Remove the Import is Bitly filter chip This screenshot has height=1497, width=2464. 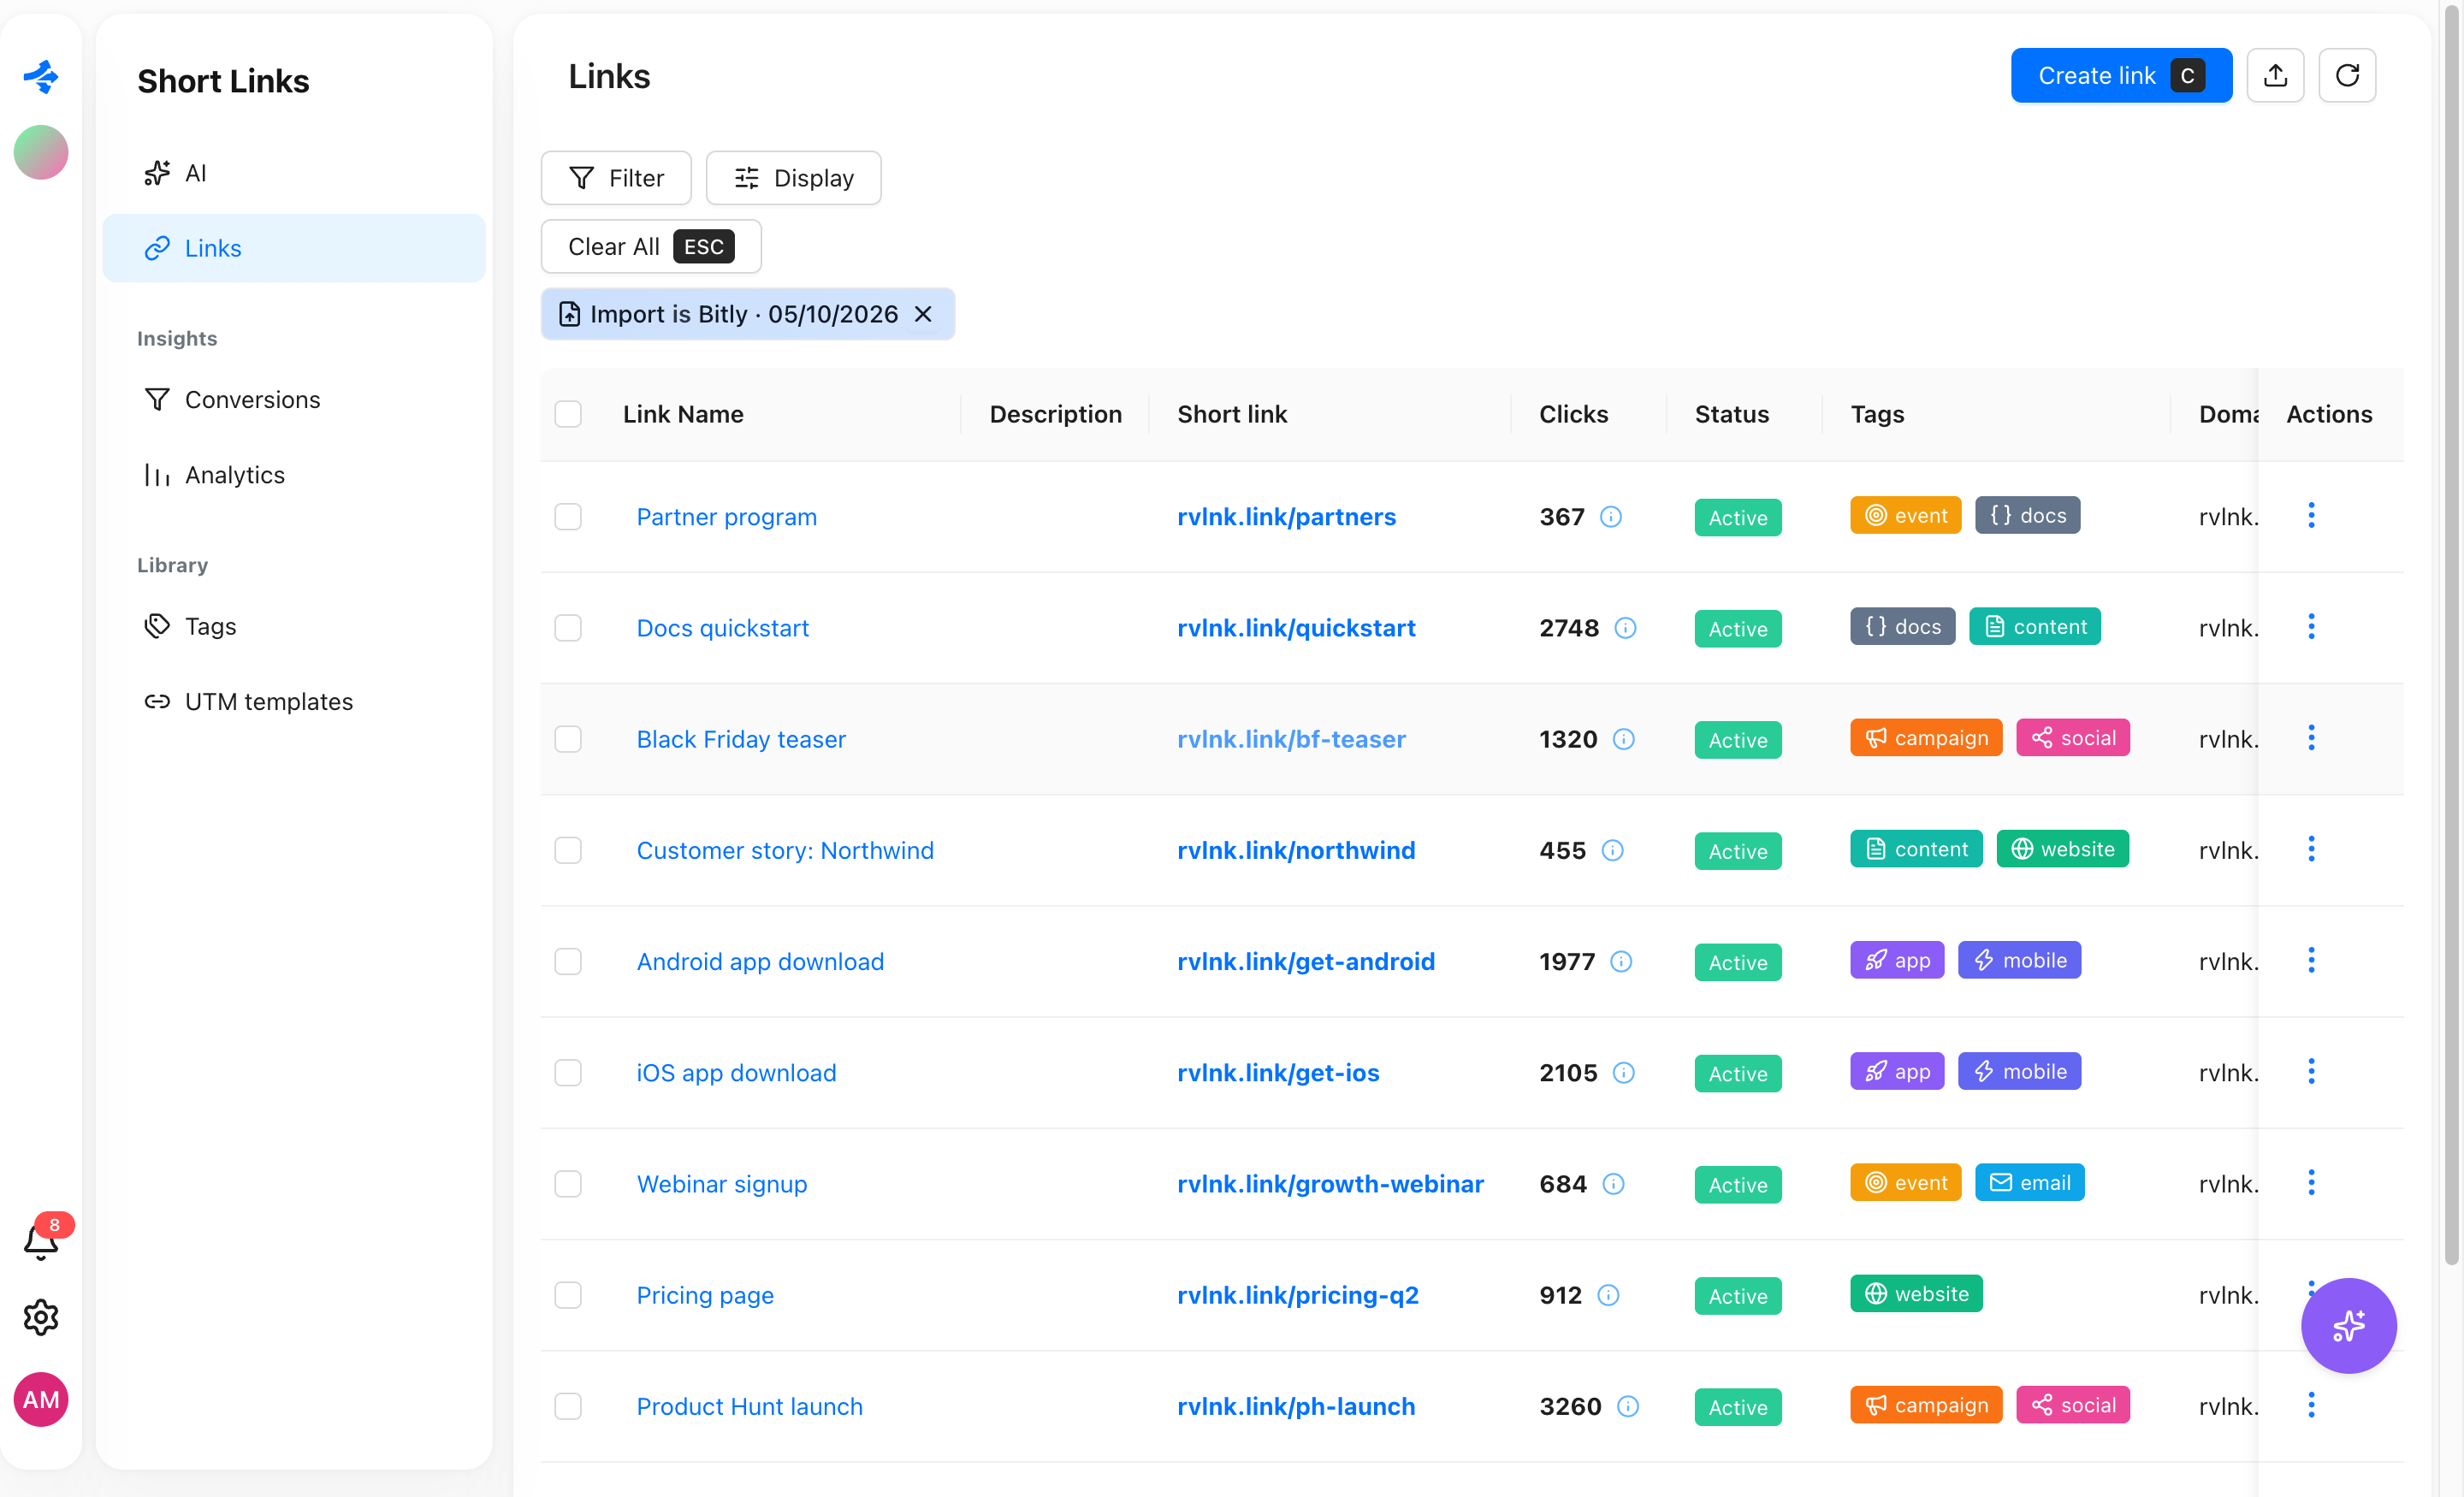tap(923, 314)
